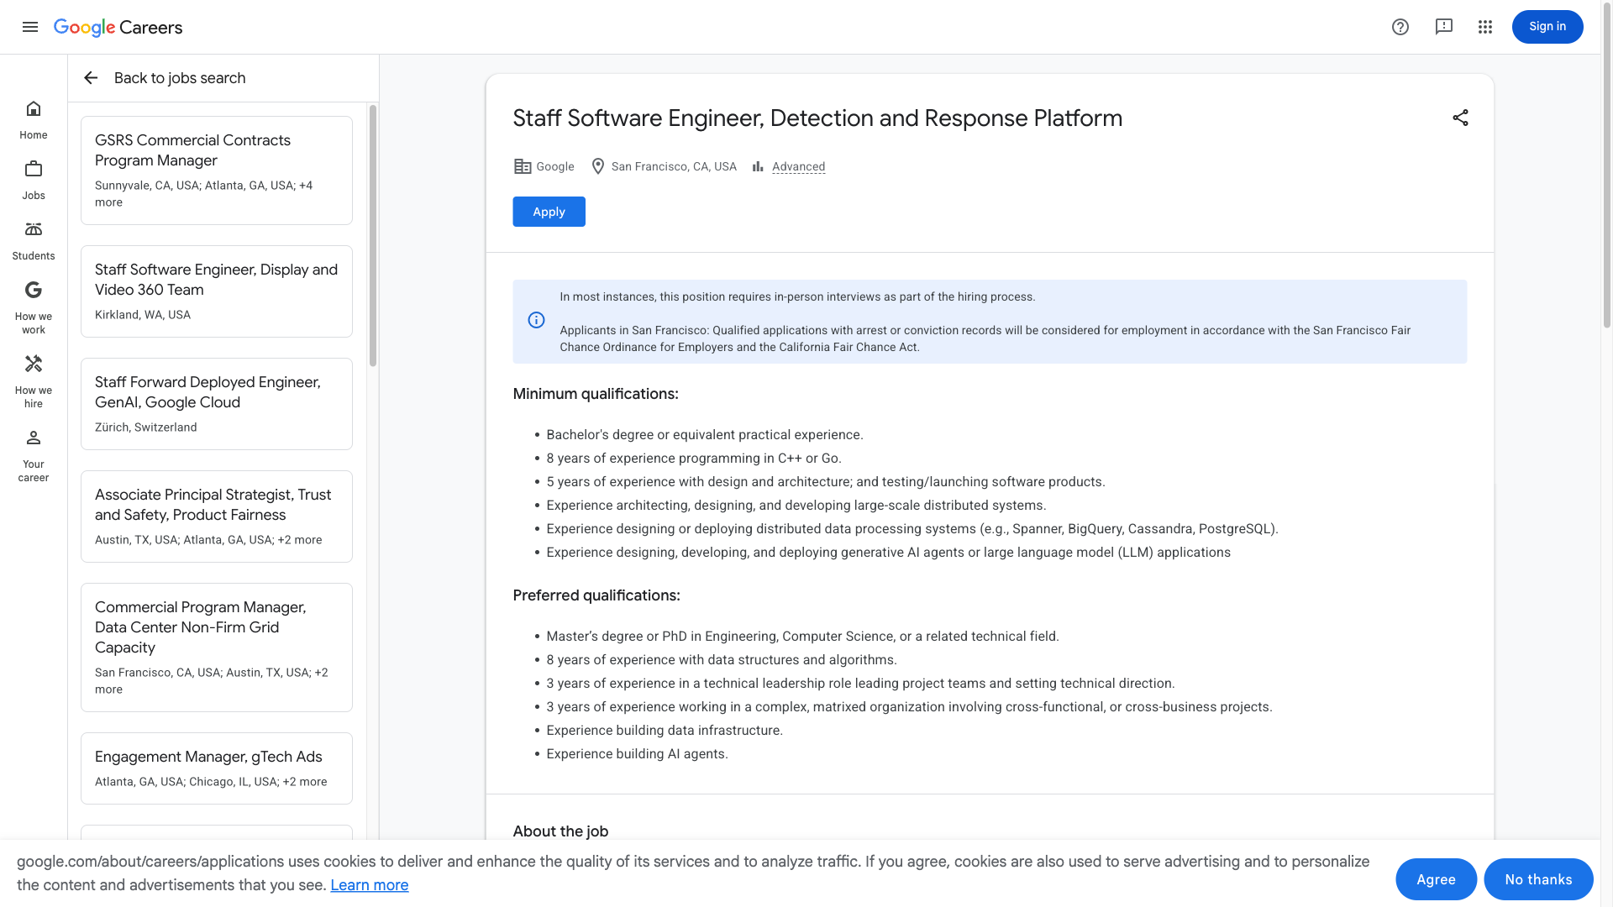Click the Advanced experience level link
Screen dimensions: 1613x907
pyautogui.click(x=798, y=166)
